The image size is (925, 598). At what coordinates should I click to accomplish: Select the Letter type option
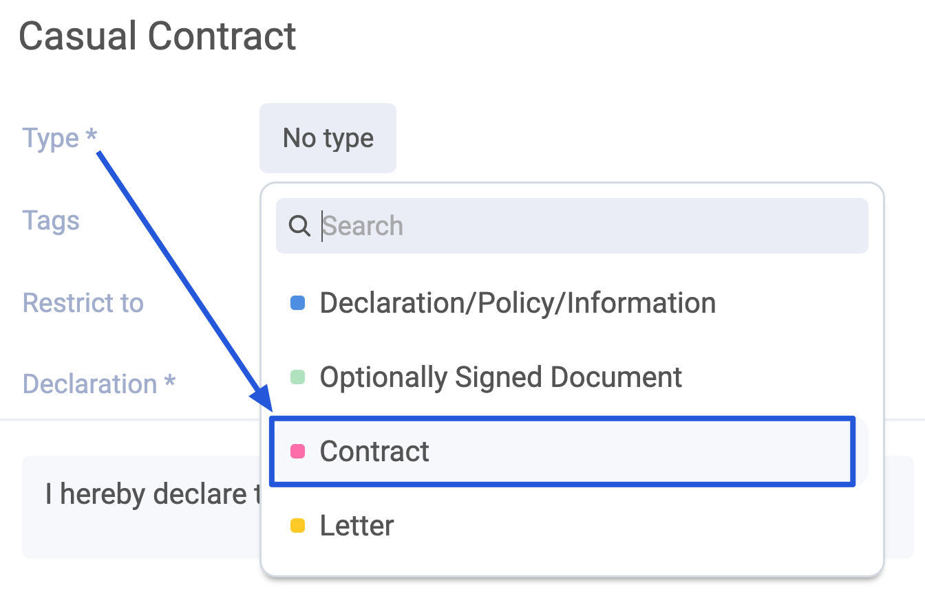click(357, 525)
